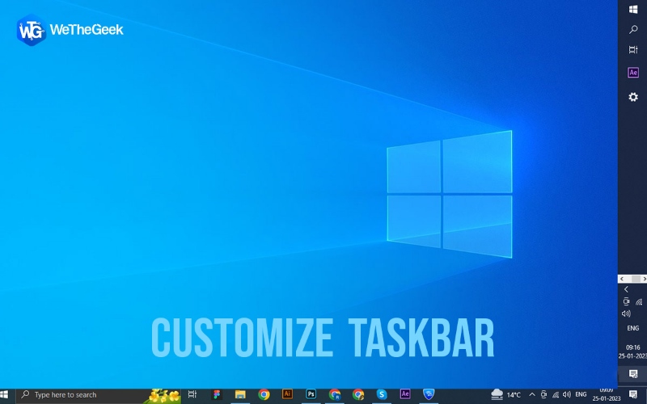647x404 pixels.
Task: Expand hidden tray icons in bottom taskbar
Action: click(x=531, y=394)
